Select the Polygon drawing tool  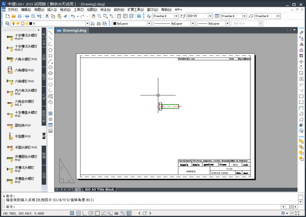[50, 50]
